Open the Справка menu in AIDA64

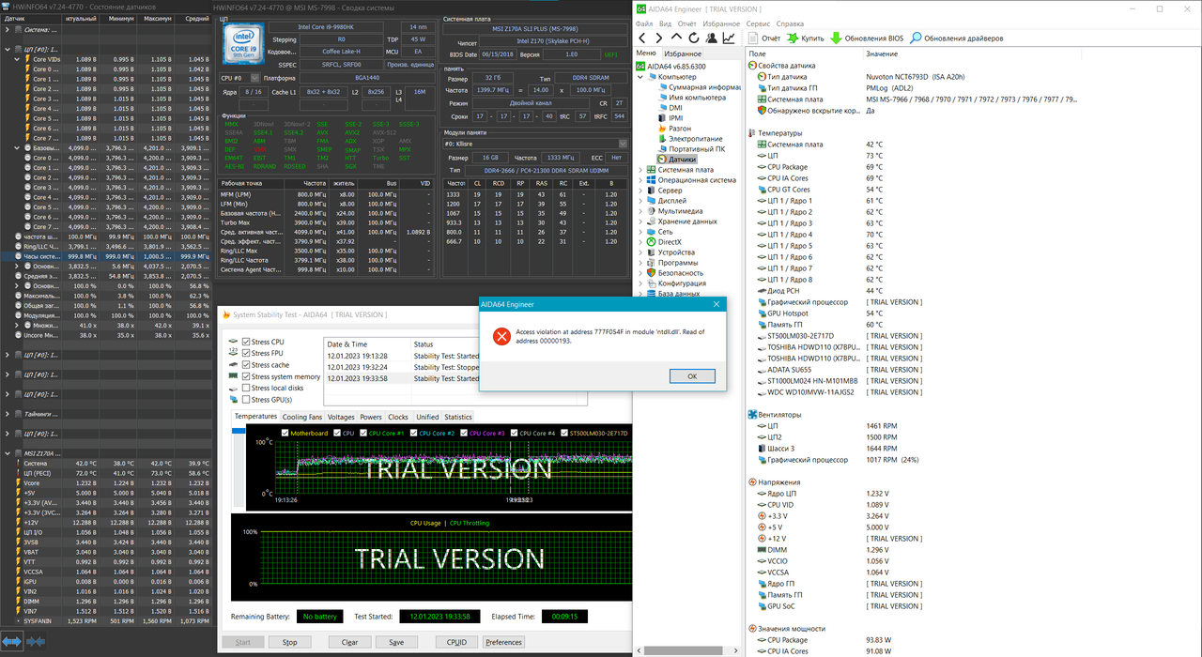[x=790, y=23]
